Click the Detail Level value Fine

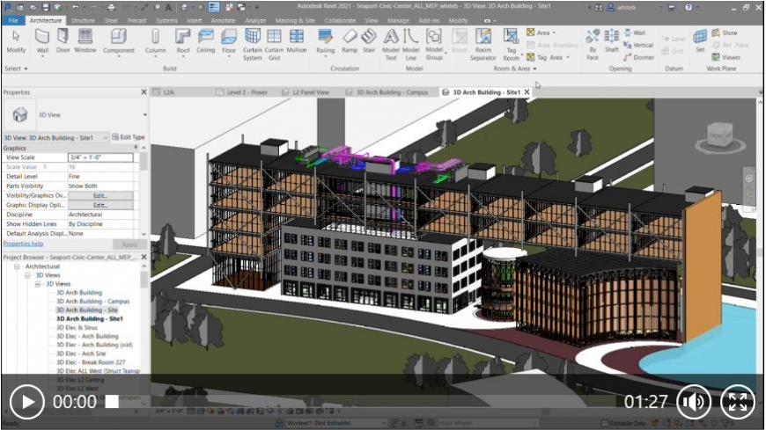tap(100, 176)
